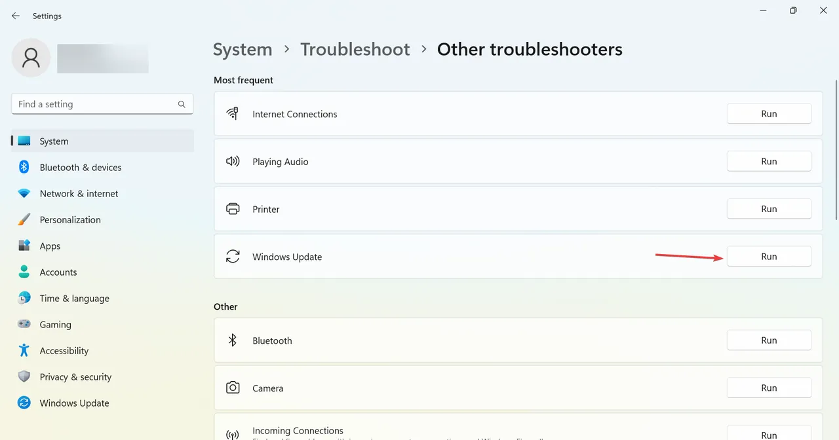This screenshot has height=440, width=839.
Task: Open Apps settings label
Action: pos(50,246)
